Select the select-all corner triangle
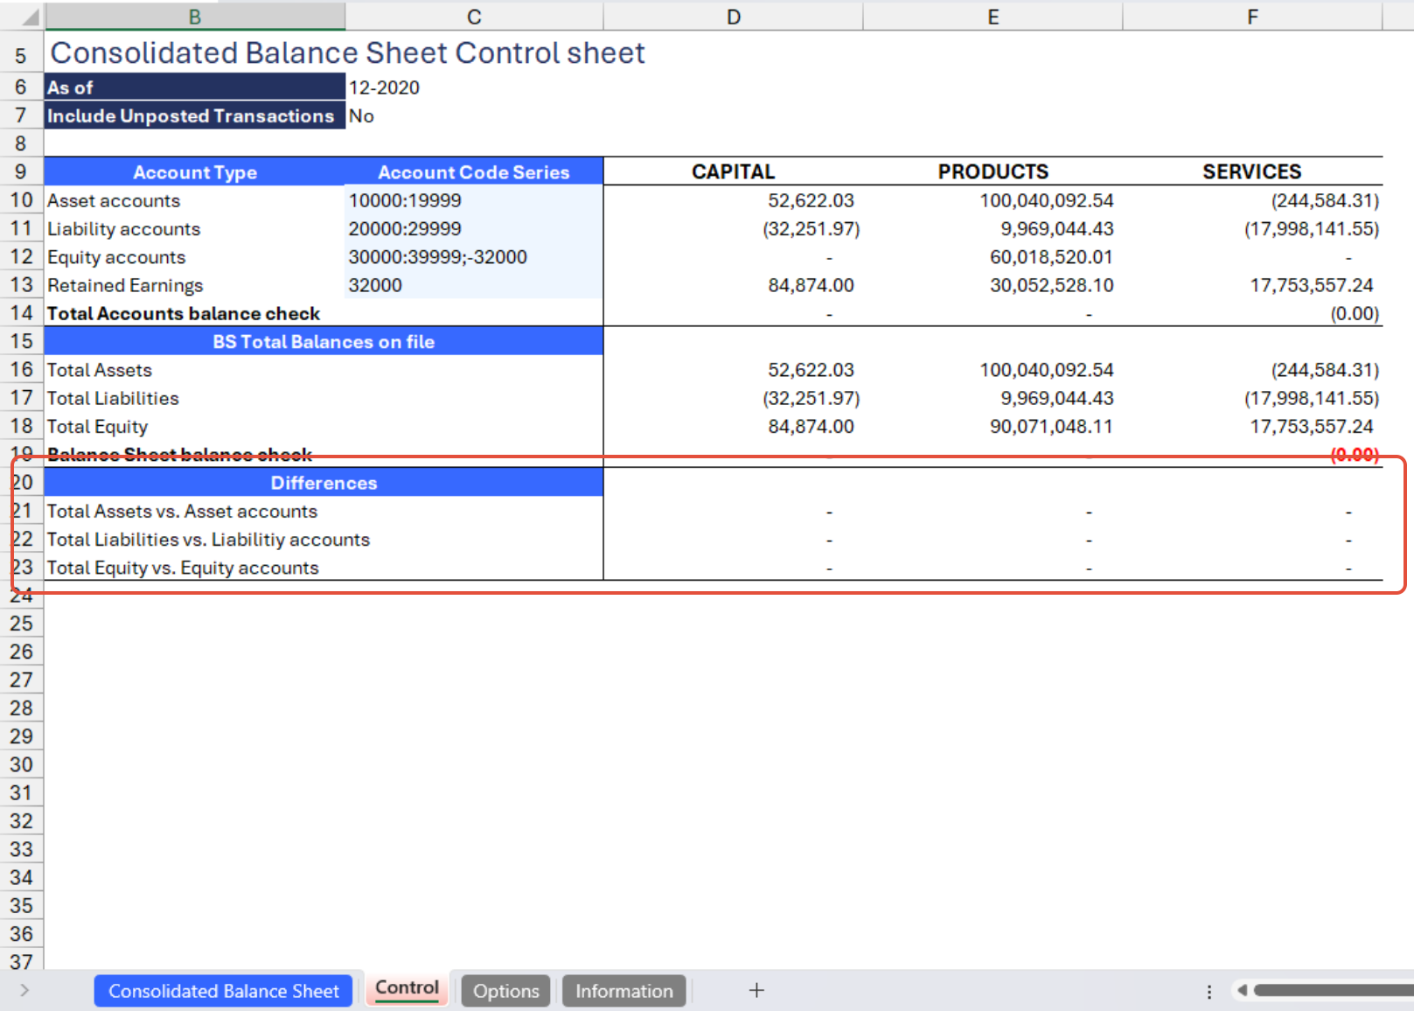The height and width of the screenshot is (1011, 1414). [30, 17]
